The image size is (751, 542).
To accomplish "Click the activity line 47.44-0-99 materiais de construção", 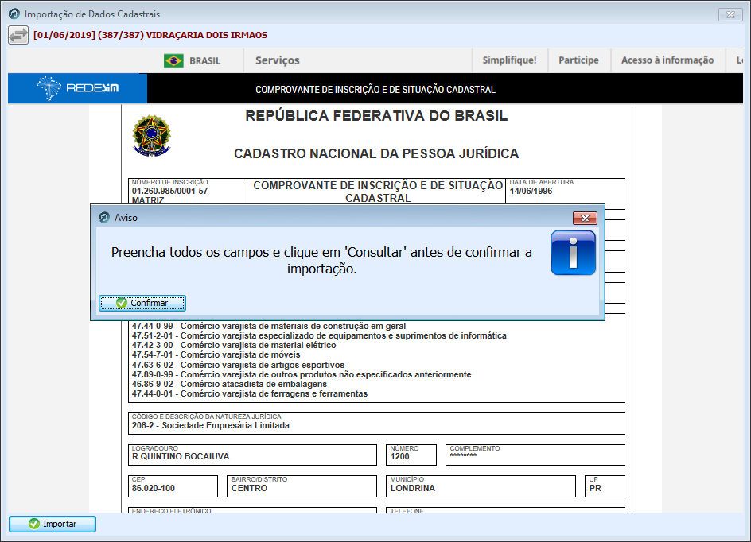I will (x=269, y=327).
